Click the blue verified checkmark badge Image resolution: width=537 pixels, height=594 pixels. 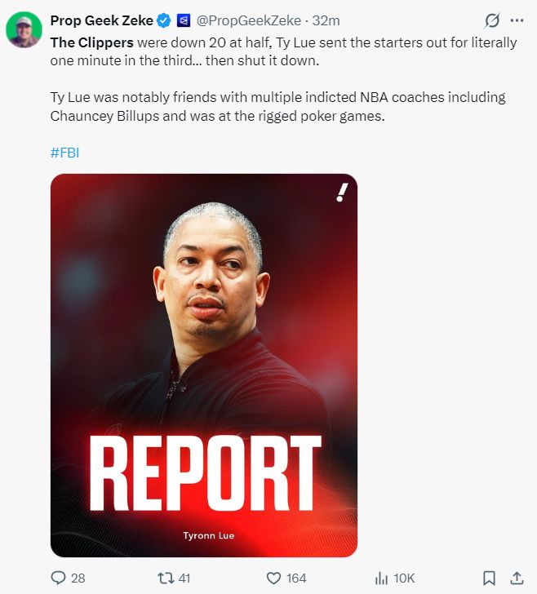[164, 20]
